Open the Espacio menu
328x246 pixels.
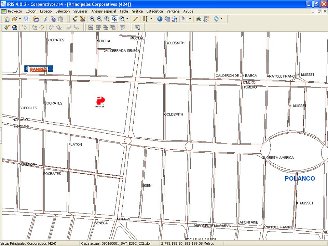coord(46,11)
